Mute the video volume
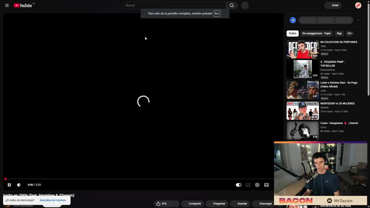The width and height of the screenshot is (370, 208). [19, 185]
